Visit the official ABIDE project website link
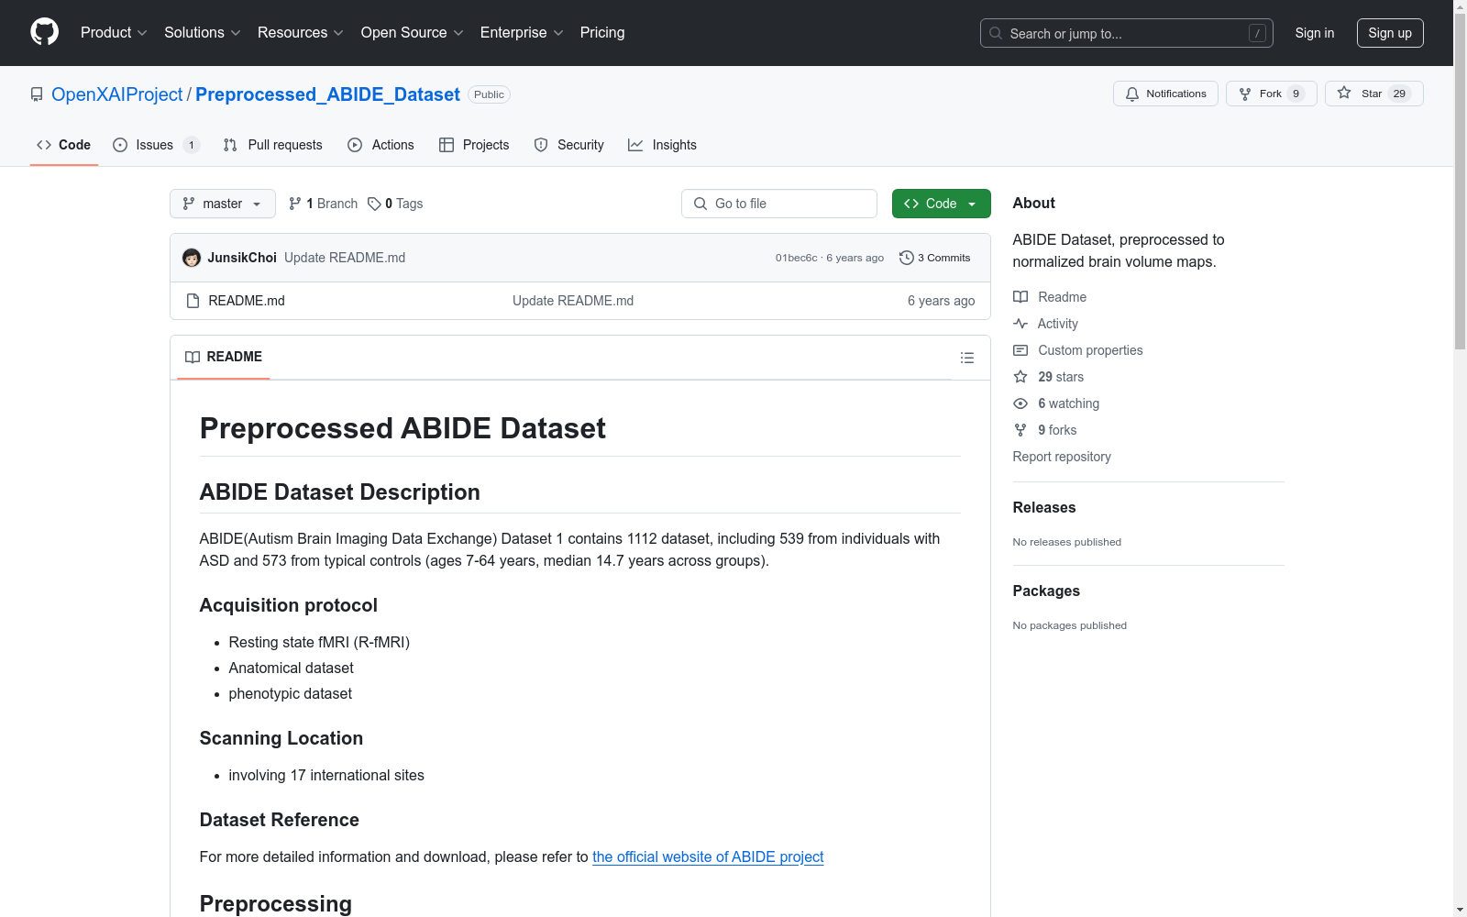This screenshot has height=917, width=1467. [707, 856]
